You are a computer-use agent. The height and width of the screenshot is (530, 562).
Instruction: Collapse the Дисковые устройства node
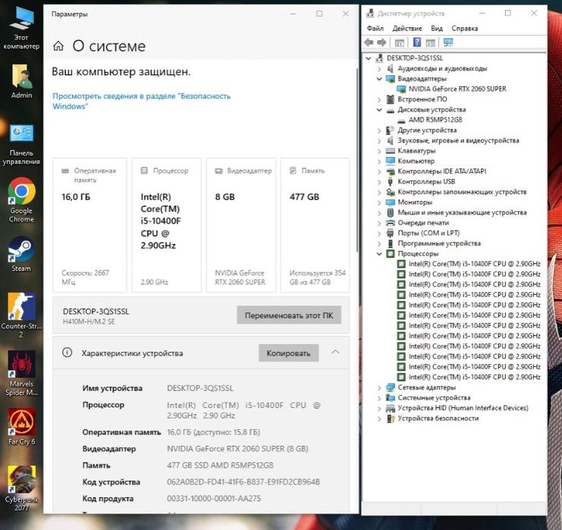pyautogui.click(x=379, y=110)
